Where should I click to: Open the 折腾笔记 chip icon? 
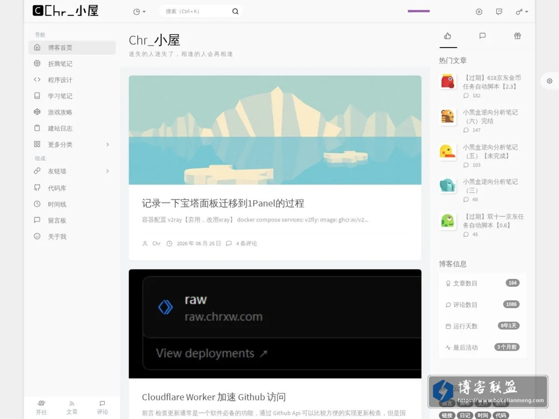(x=37, y=64)
